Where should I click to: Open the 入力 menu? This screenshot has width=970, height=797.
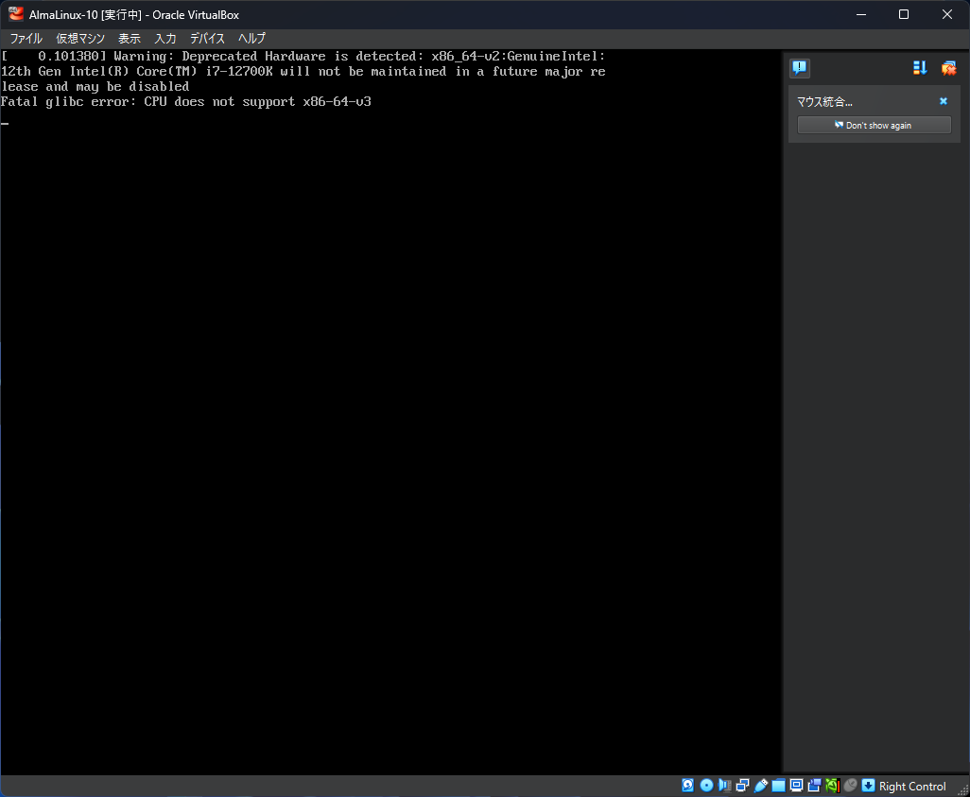click(x=165, y=39)
